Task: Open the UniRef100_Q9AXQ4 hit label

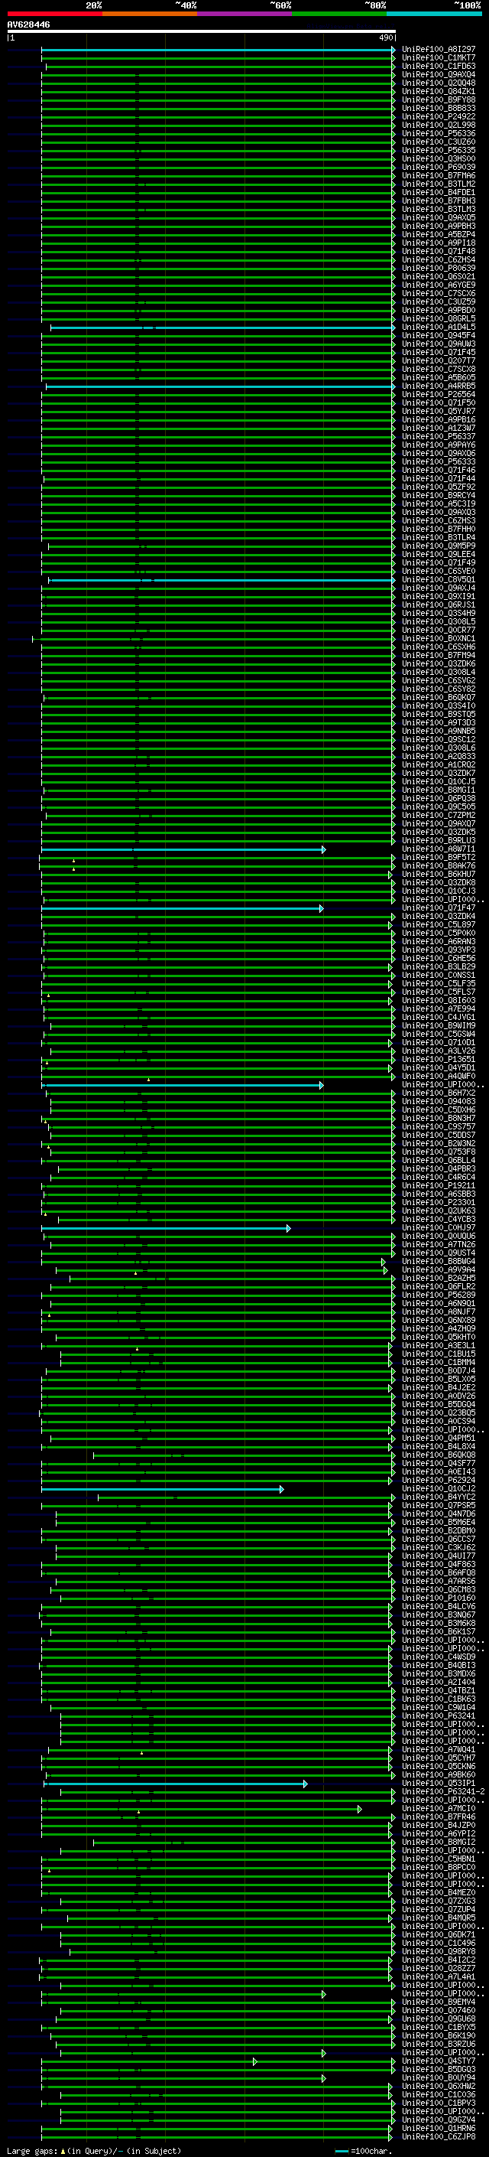Action: click(438, 74)
